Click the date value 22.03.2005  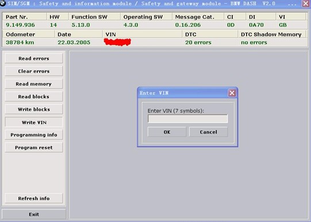74,42
